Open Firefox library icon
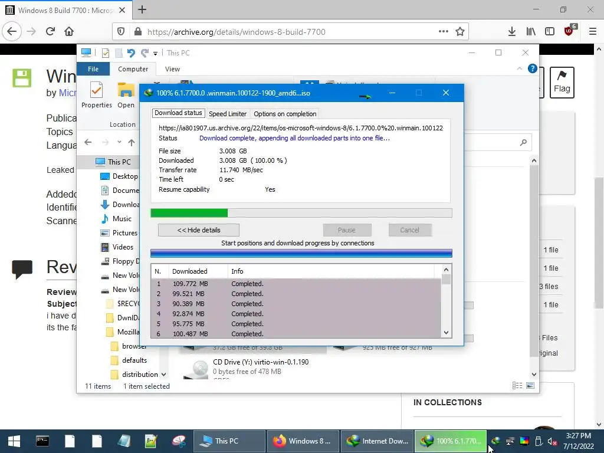The height and width of the screenshot is (453, 604). click(x=531, y=32)
